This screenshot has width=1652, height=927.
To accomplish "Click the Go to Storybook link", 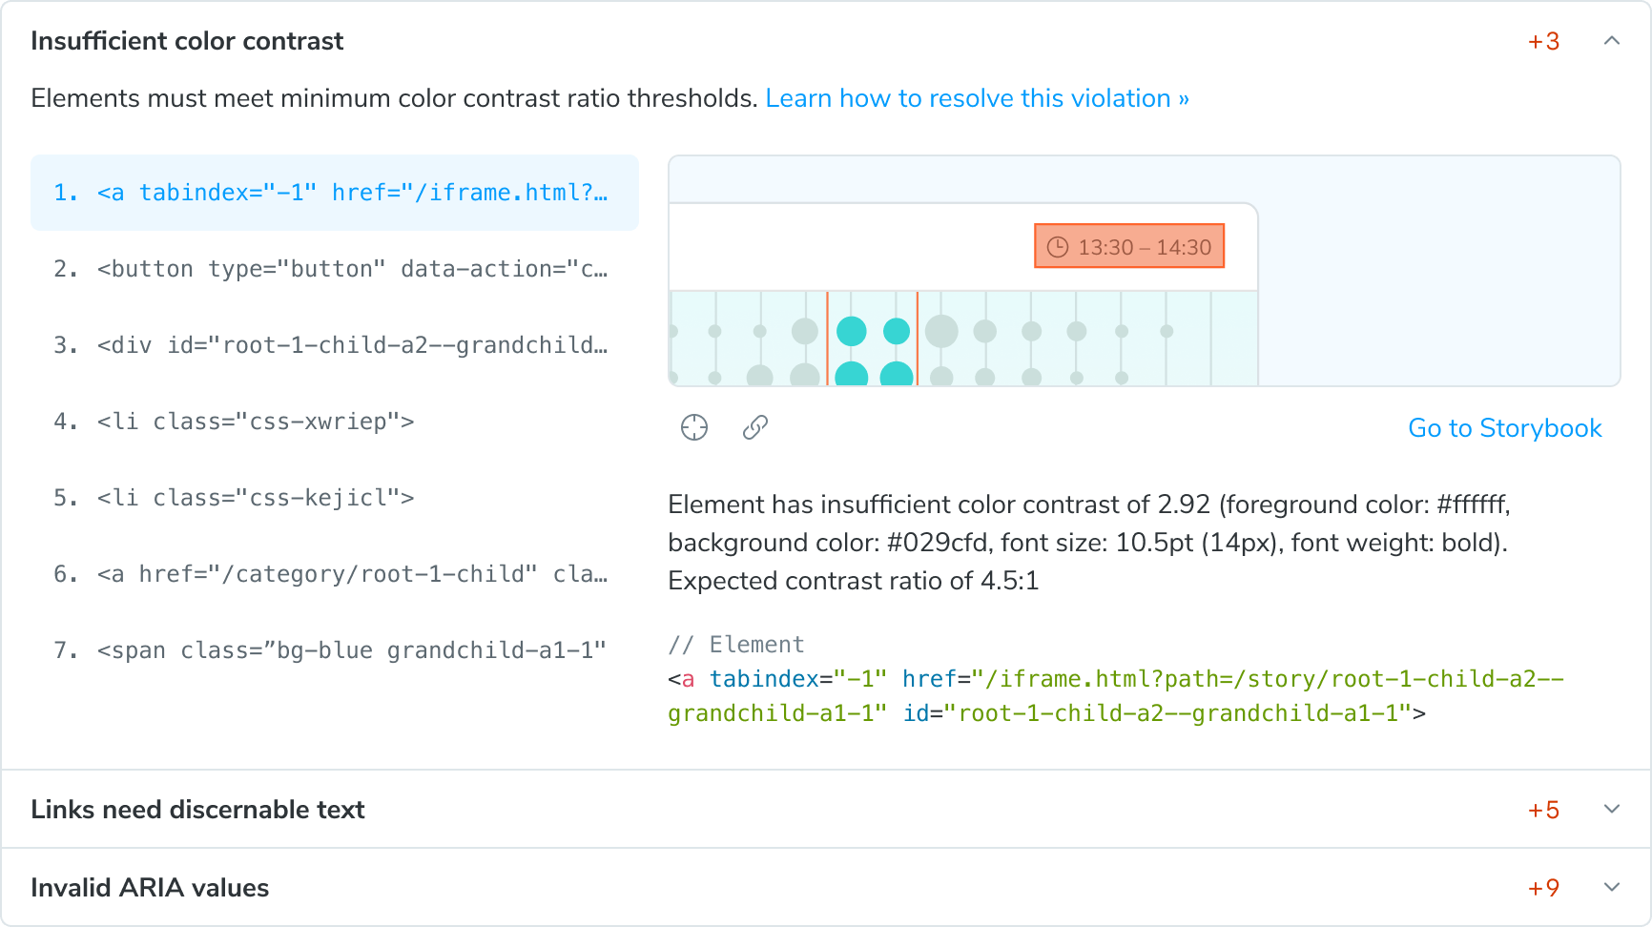I will coord(1505,428).
